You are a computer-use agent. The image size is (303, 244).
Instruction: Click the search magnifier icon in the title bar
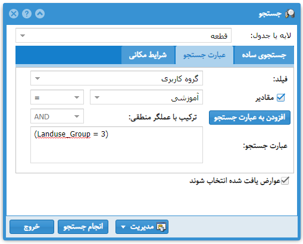(x=290, y=14)
